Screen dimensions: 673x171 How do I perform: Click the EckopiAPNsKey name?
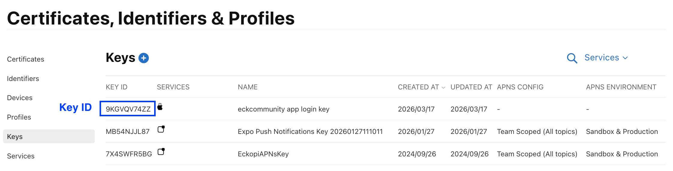tap(263, 154)
